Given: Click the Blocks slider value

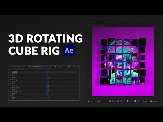Looking at the screenshot, I should click(x=47, y=74).
